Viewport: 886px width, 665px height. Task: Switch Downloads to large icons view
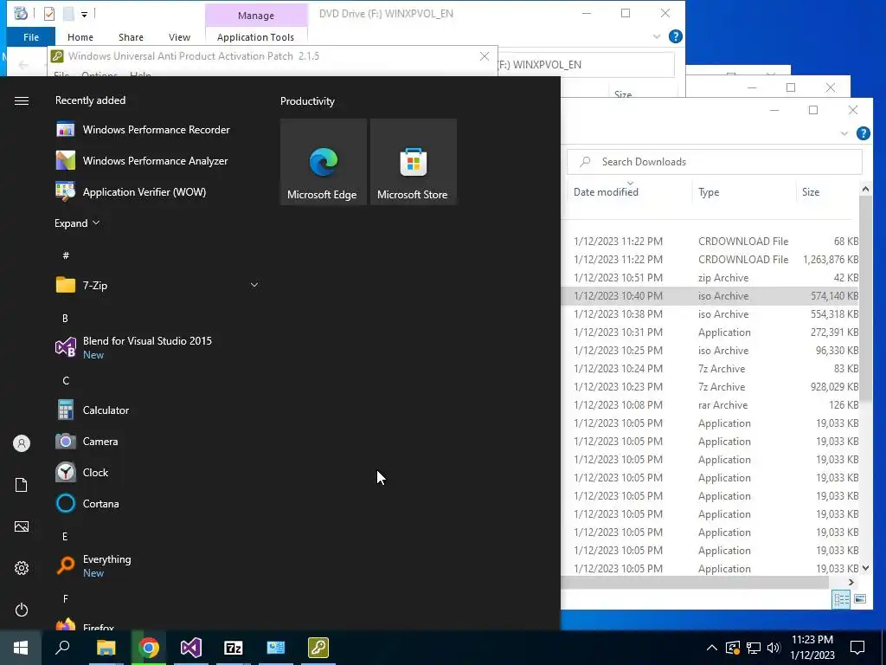[860, 599]
